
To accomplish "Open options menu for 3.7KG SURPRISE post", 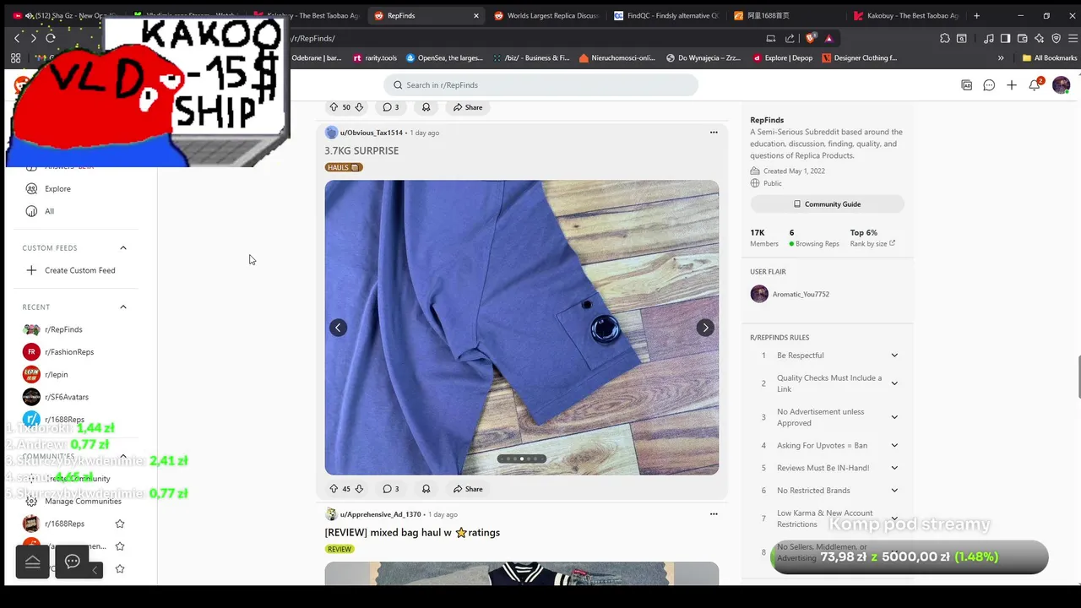I will (x=714, y=133).
